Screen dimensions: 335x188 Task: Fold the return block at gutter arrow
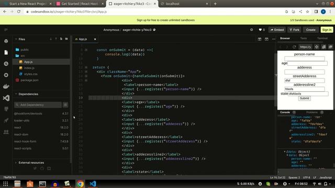pyautogui.click(x=86, y=67)
